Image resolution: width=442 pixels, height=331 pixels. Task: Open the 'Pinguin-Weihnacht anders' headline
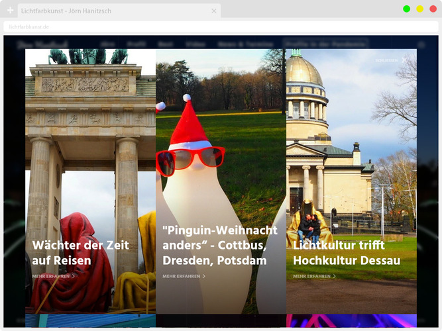[219, 245]
